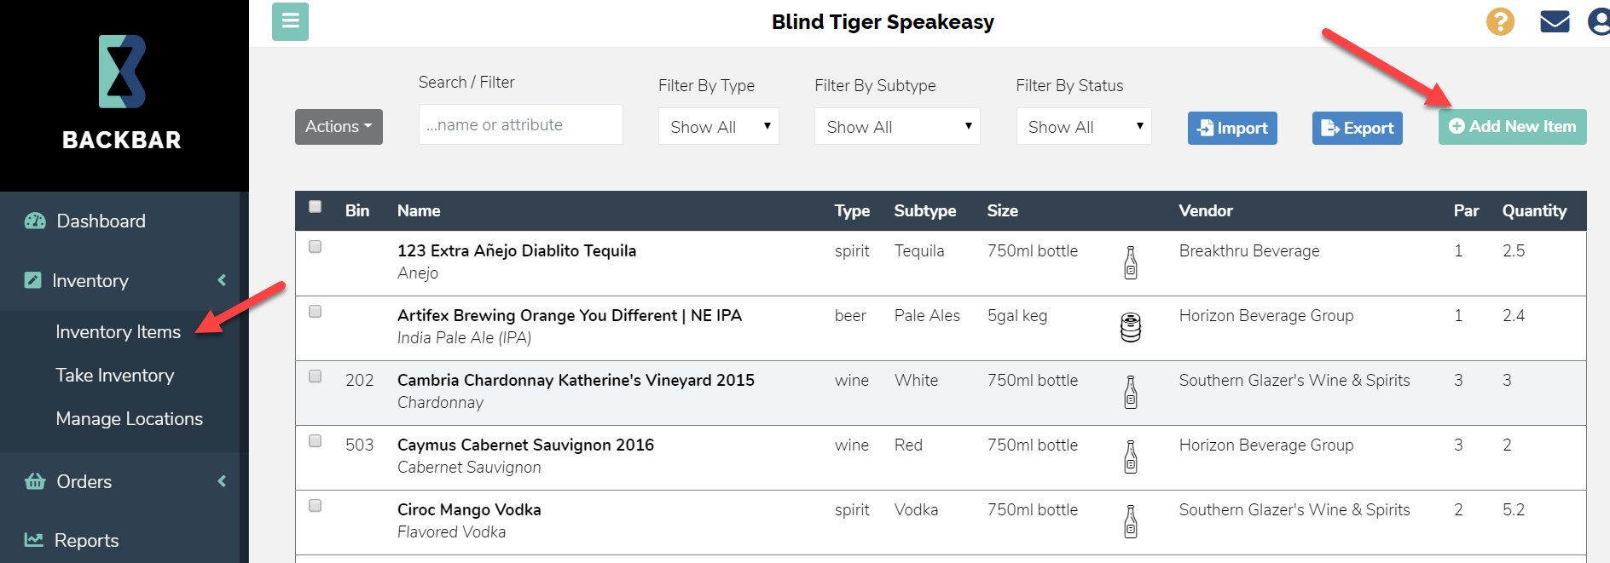The height and width of the screenshot is (563, 1610).
Task: Check the box for 123 Extra Añejo Tequila
Action: point(316,247)
